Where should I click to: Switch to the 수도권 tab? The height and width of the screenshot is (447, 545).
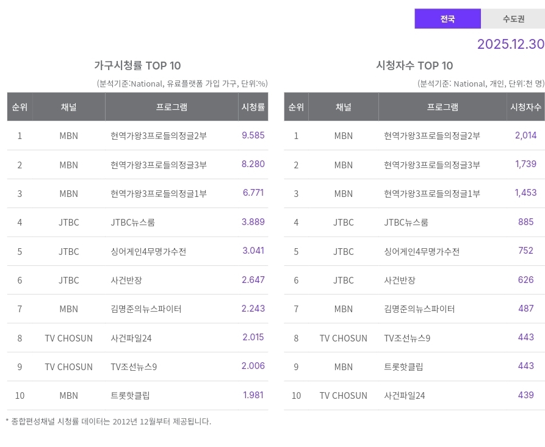(x=513, y=19)
